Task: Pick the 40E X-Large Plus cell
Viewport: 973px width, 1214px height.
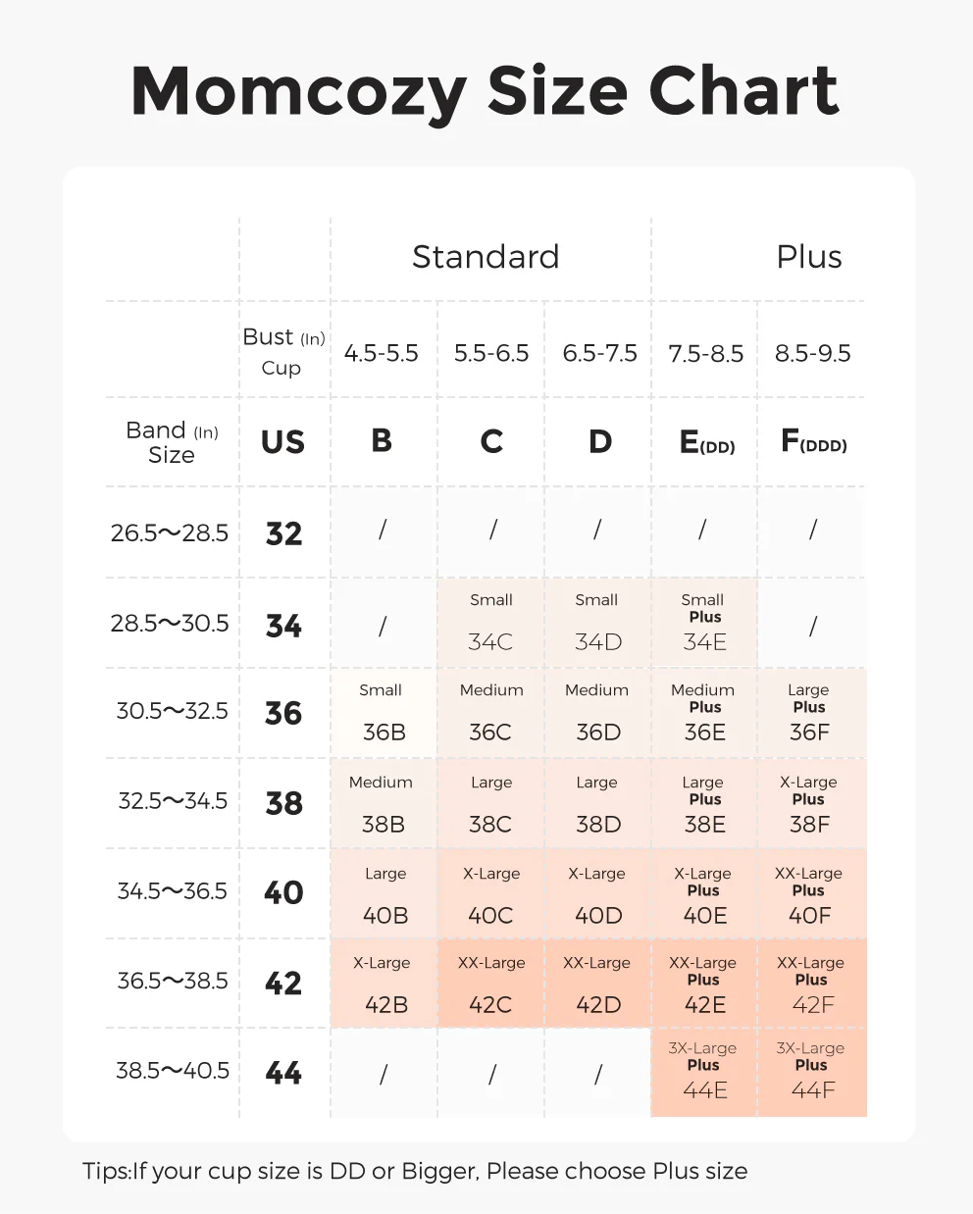Action: pyautogui.click(x=704, y=894)
